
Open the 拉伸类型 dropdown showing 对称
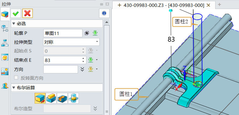click(71, 42)
